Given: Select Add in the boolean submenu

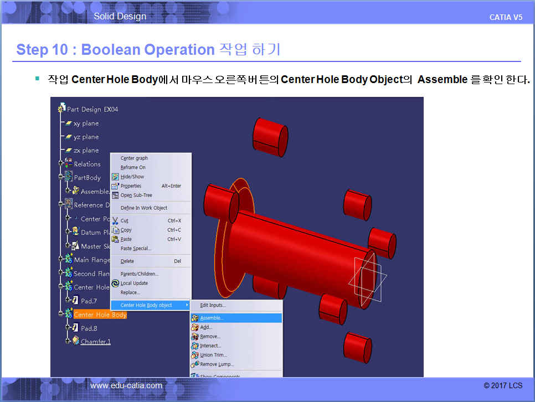Looking at the screenshot, I should pos(206,327).
